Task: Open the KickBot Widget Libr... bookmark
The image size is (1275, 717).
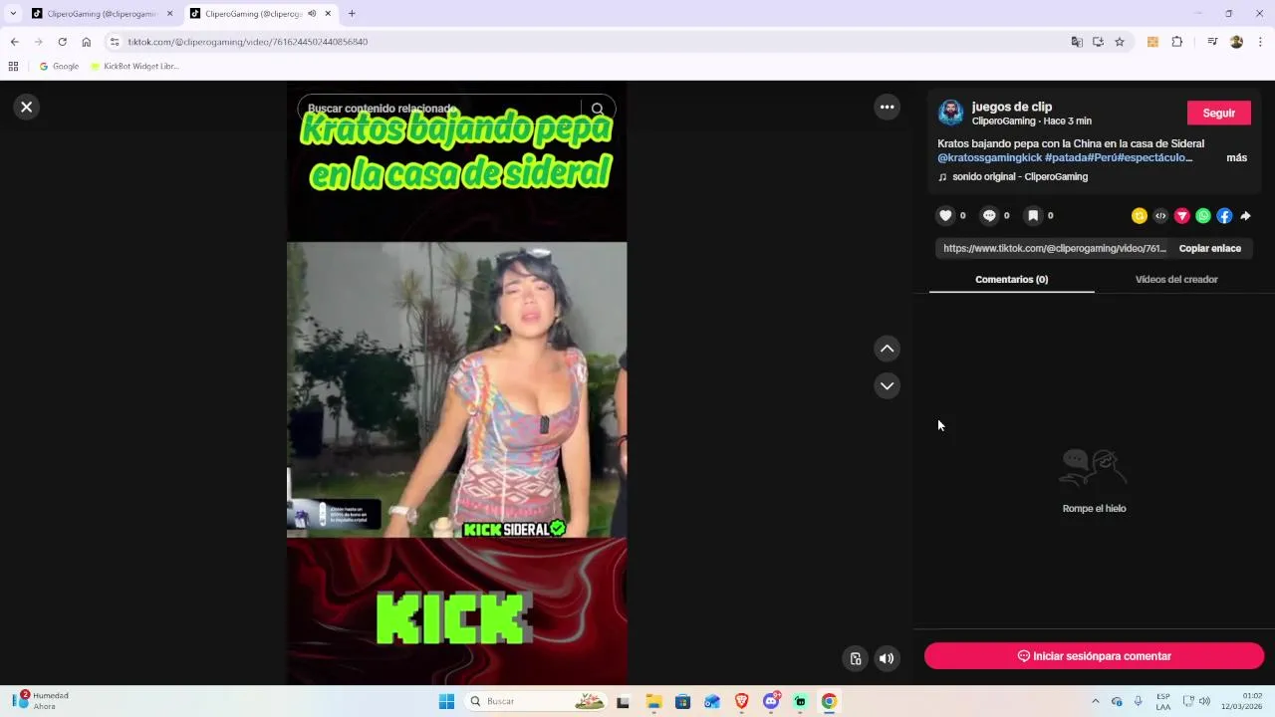Action: pos(134,67)
